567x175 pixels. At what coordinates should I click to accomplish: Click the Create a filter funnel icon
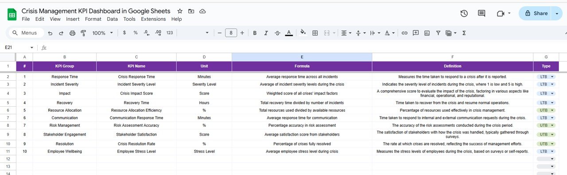coord(438,33)
